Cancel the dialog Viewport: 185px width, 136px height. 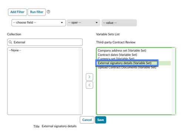point(87,120)
